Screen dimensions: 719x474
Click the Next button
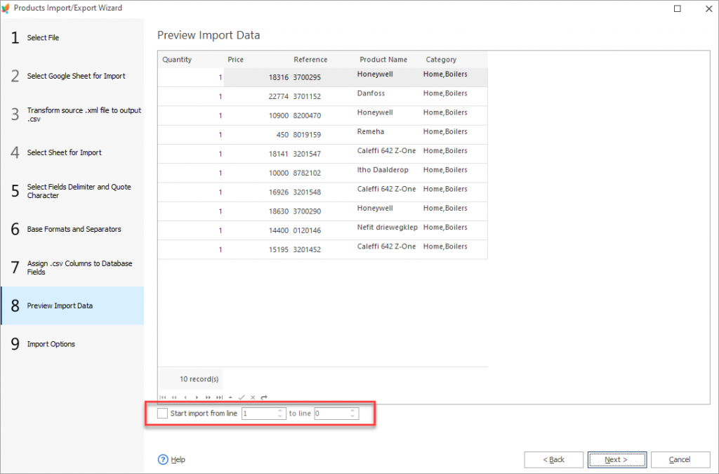click(x=616, y=459)
